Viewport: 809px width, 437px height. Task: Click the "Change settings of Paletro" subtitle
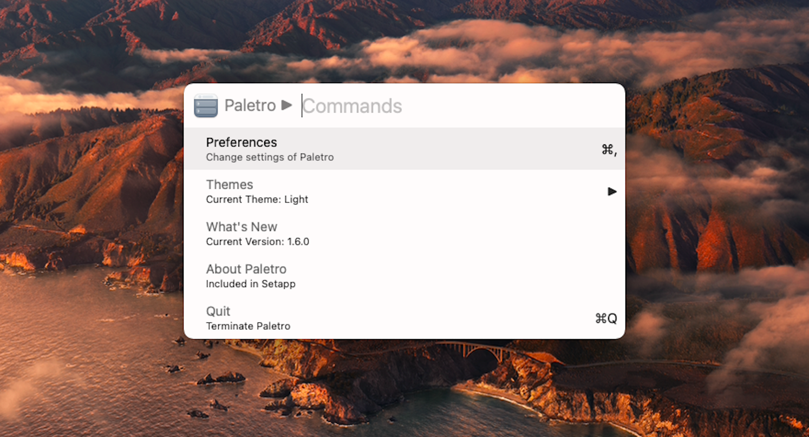coord(270,157)
